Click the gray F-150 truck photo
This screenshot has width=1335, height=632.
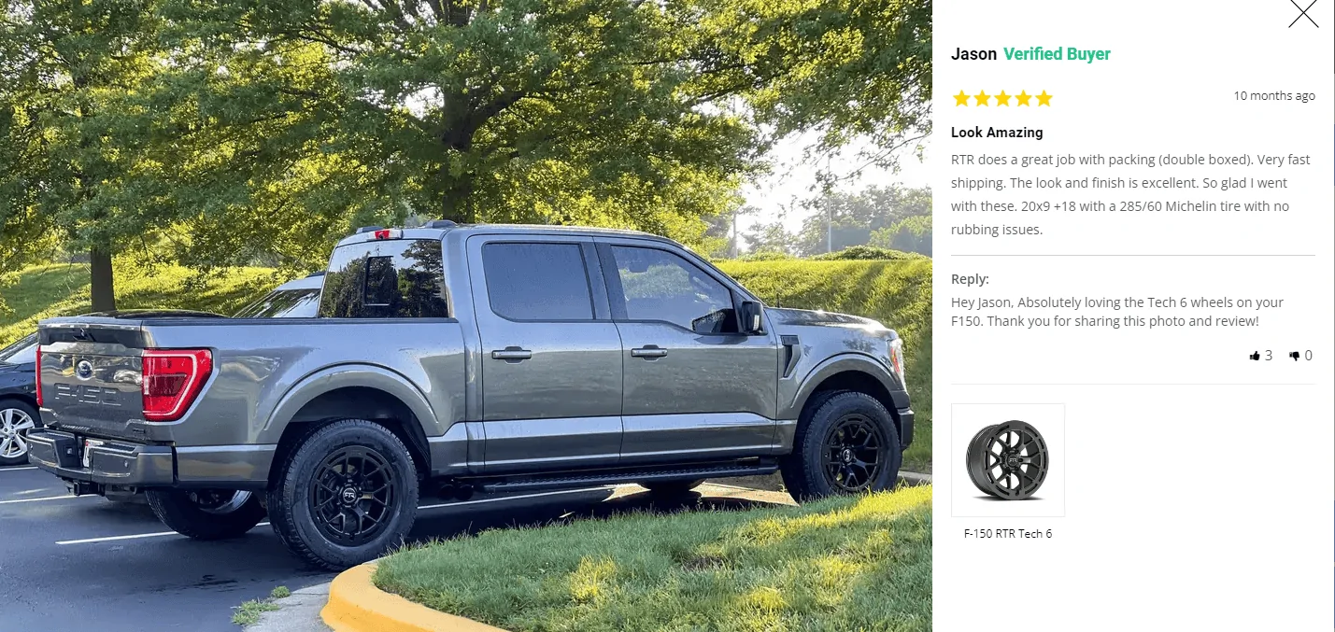coord(466,316)
